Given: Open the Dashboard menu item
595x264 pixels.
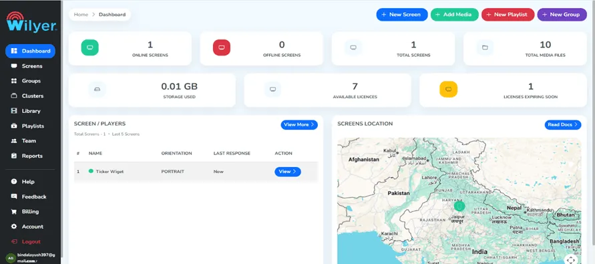Looking at the screenshot, I should [30, 51].
